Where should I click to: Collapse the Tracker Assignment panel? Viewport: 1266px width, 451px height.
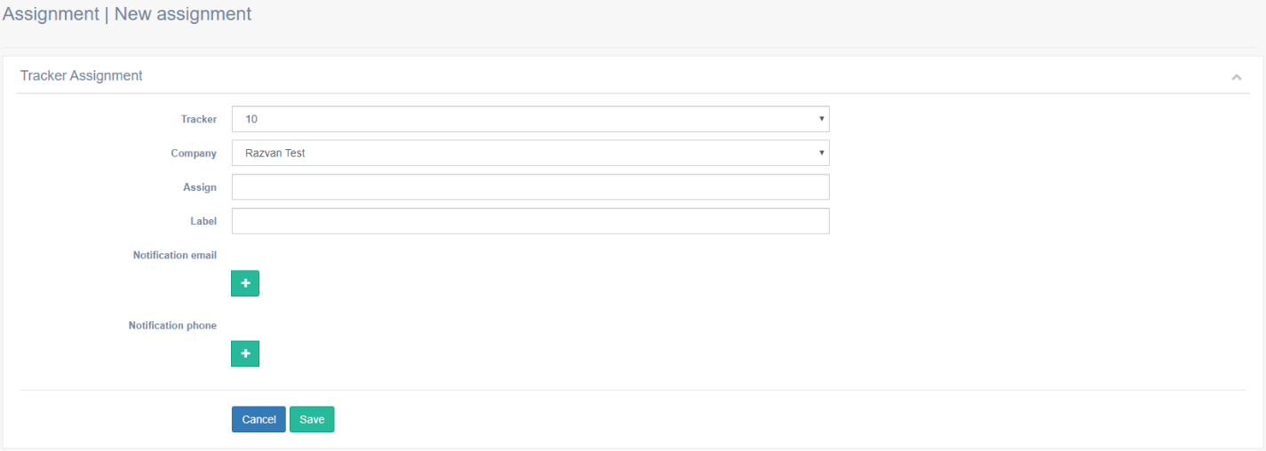pyautogui.click(x=1236, y=77)
